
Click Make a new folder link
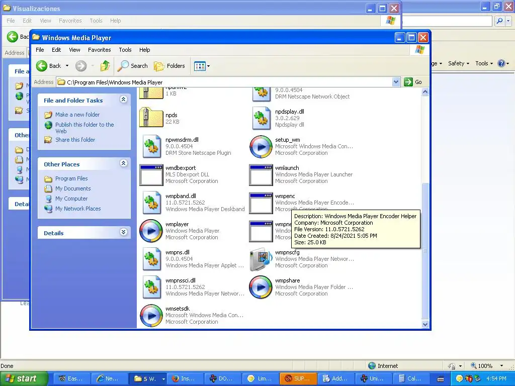point(77,115)
